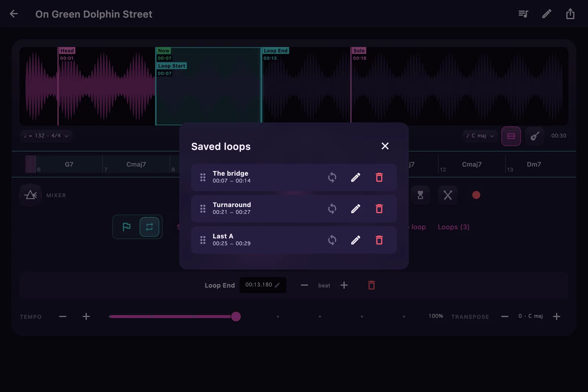Toggle the guitar instrument button
The height and width of the screenshot is (392, 588).
(x=535, y=136)
